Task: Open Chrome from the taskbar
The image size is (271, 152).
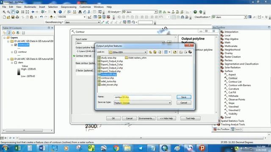Action: (x=116, y=148)
